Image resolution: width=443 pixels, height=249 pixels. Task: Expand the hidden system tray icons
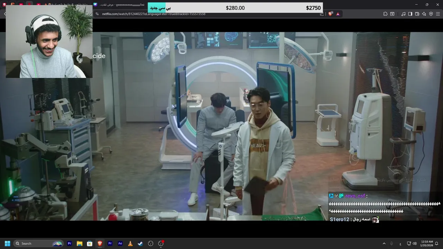[x=384, y=243]
